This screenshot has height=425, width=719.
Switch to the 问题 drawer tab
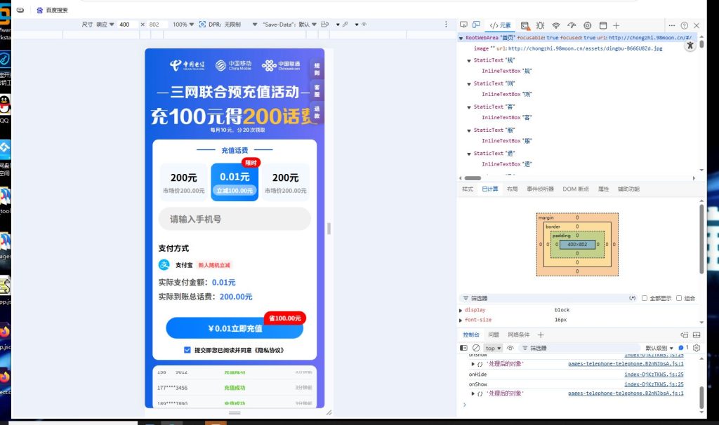494,335
